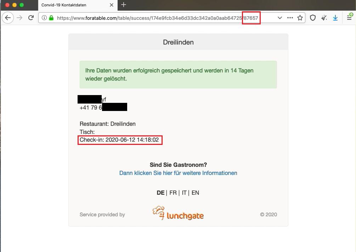The image size is (356, 252).
Task: Open the downloads arrow panel
Action: pos(335,18)
